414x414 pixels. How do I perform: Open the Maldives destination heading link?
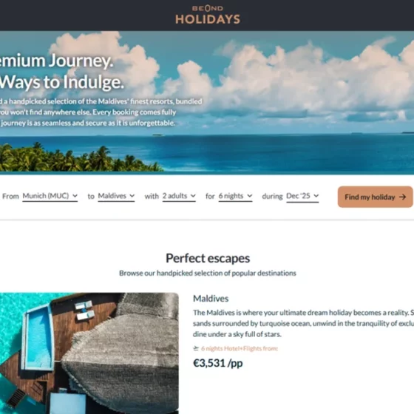click(x=211, y=299)
